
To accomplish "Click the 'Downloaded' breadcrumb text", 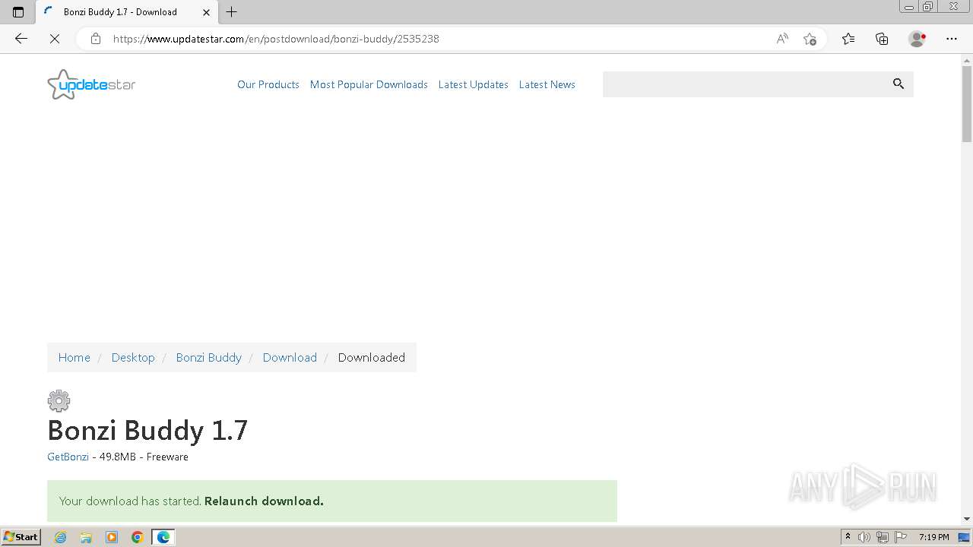I will (x=372, y=357).
